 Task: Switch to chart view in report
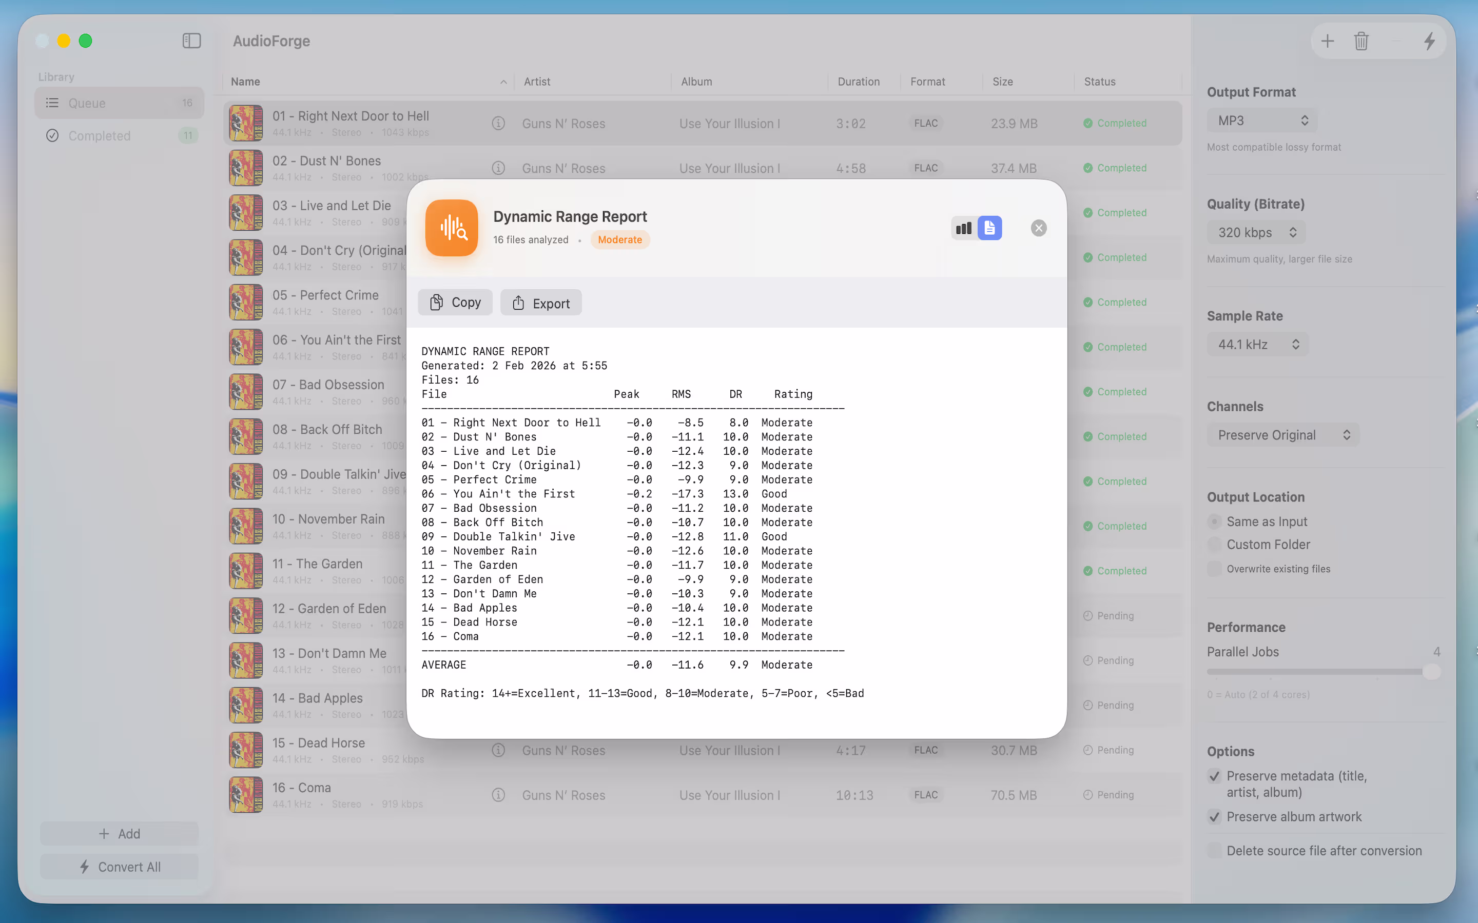(x=964, y=228)
